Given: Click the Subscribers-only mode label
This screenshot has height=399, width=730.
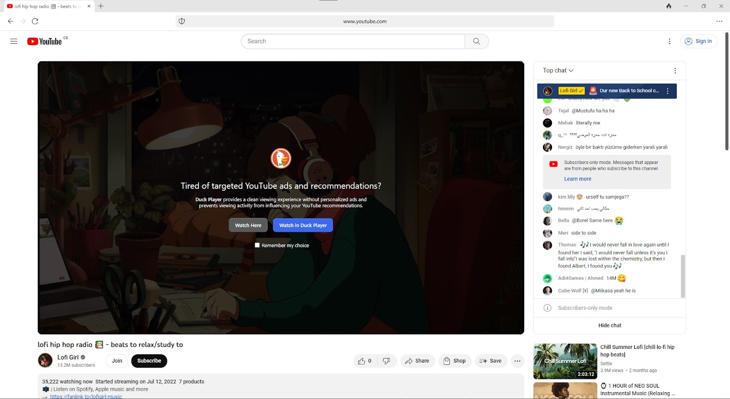Looking at the screenshot, I should coord(585,308).
